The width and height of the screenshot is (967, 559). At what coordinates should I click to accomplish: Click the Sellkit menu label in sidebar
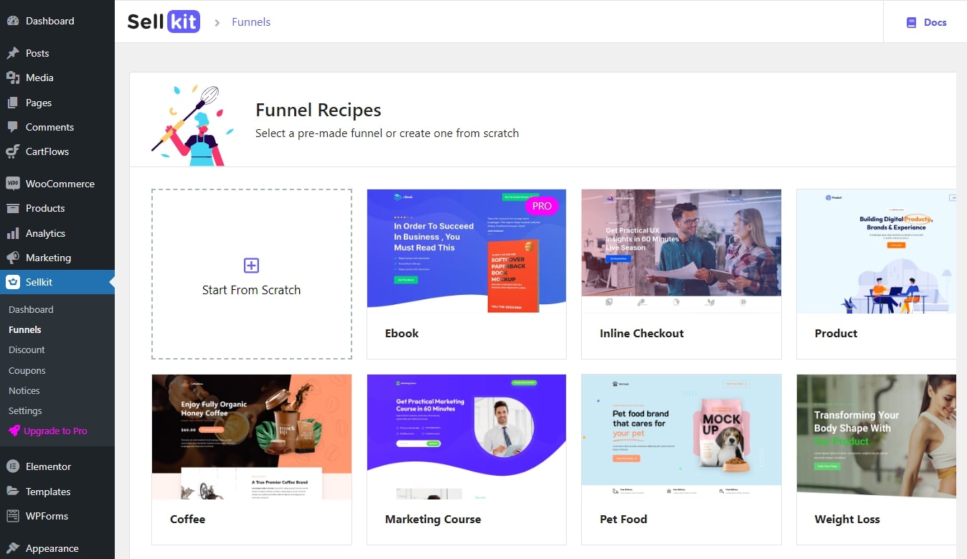39,282
